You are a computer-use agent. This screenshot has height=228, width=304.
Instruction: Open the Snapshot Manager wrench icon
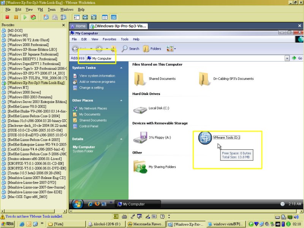(63, 17)
